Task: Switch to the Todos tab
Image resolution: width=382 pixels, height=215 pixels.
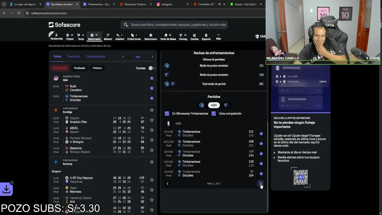Action: 57,56
